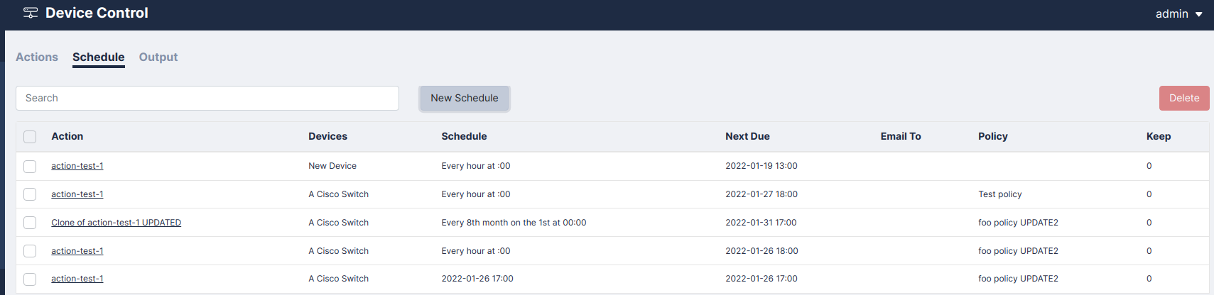Click the Devices column header

click(327, 136)
